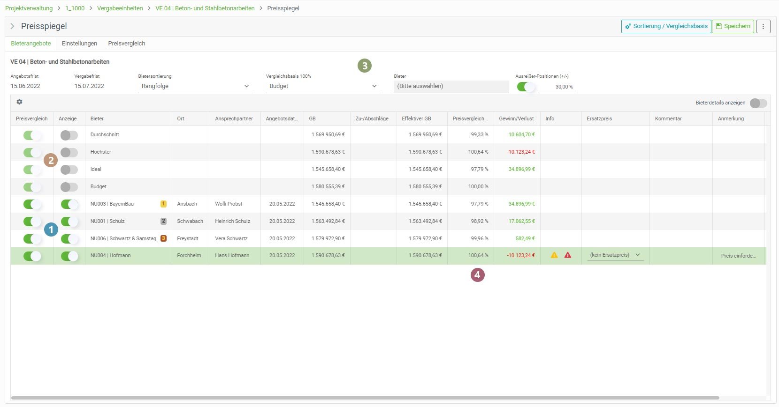Click the yellow warning triangle in Hofmann row
The height and width of the screenshot is (407, 779).
554,255
